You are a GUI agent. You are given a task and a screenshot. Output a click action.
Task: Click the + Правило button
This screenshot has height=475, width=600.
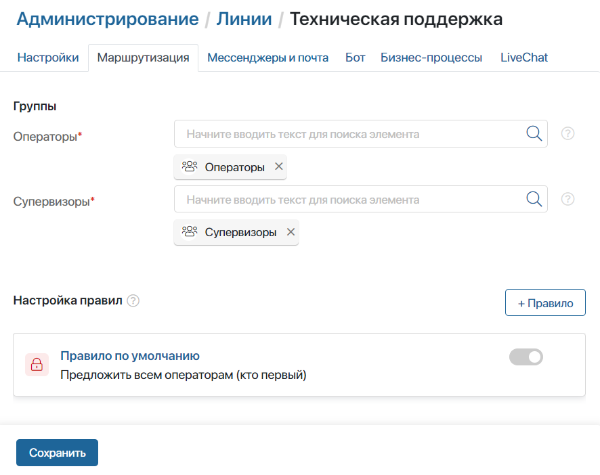545,302
